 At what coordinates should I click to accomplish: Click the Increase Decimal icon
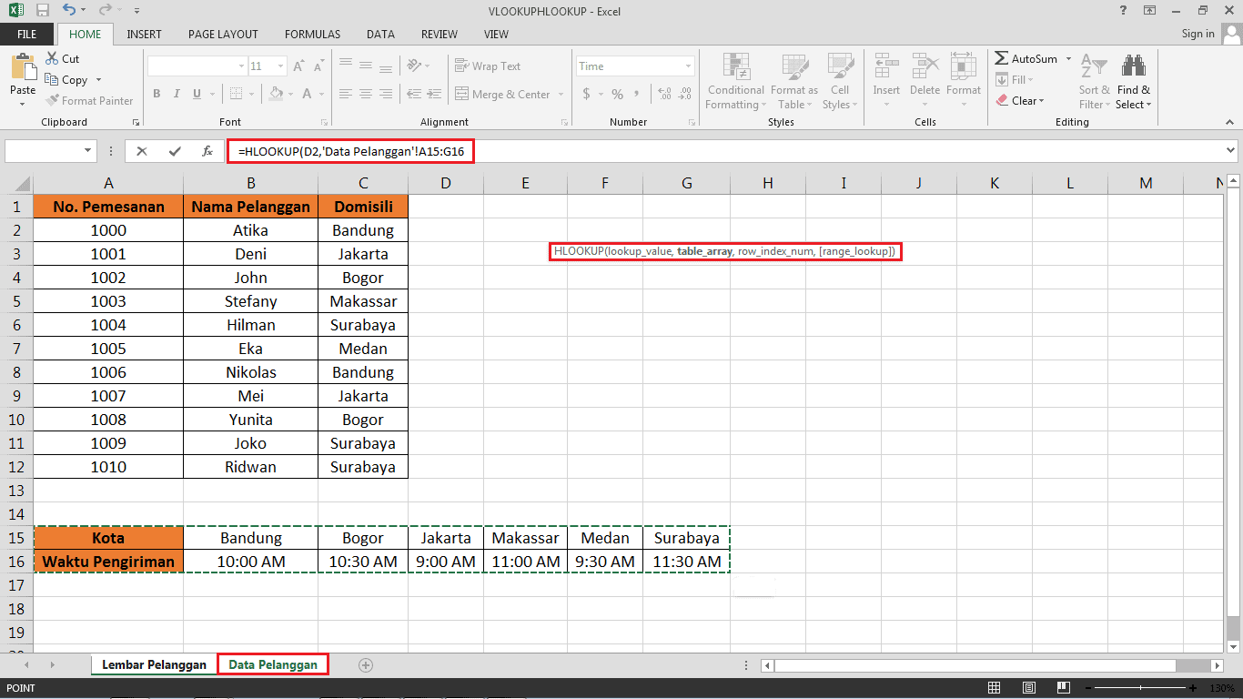tap(663, 94)
